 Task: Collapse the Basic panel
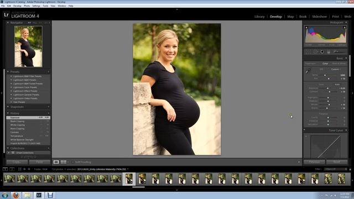[346, 58]
